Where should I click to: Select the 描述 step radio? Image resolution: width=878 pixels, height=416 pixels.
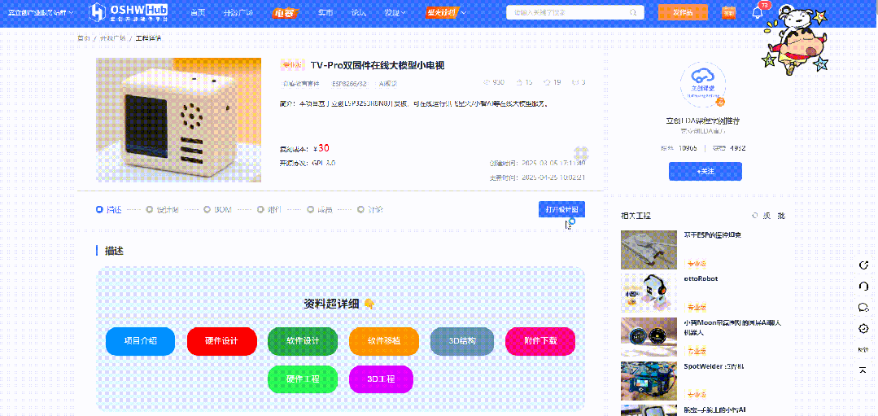click(99, 210)
